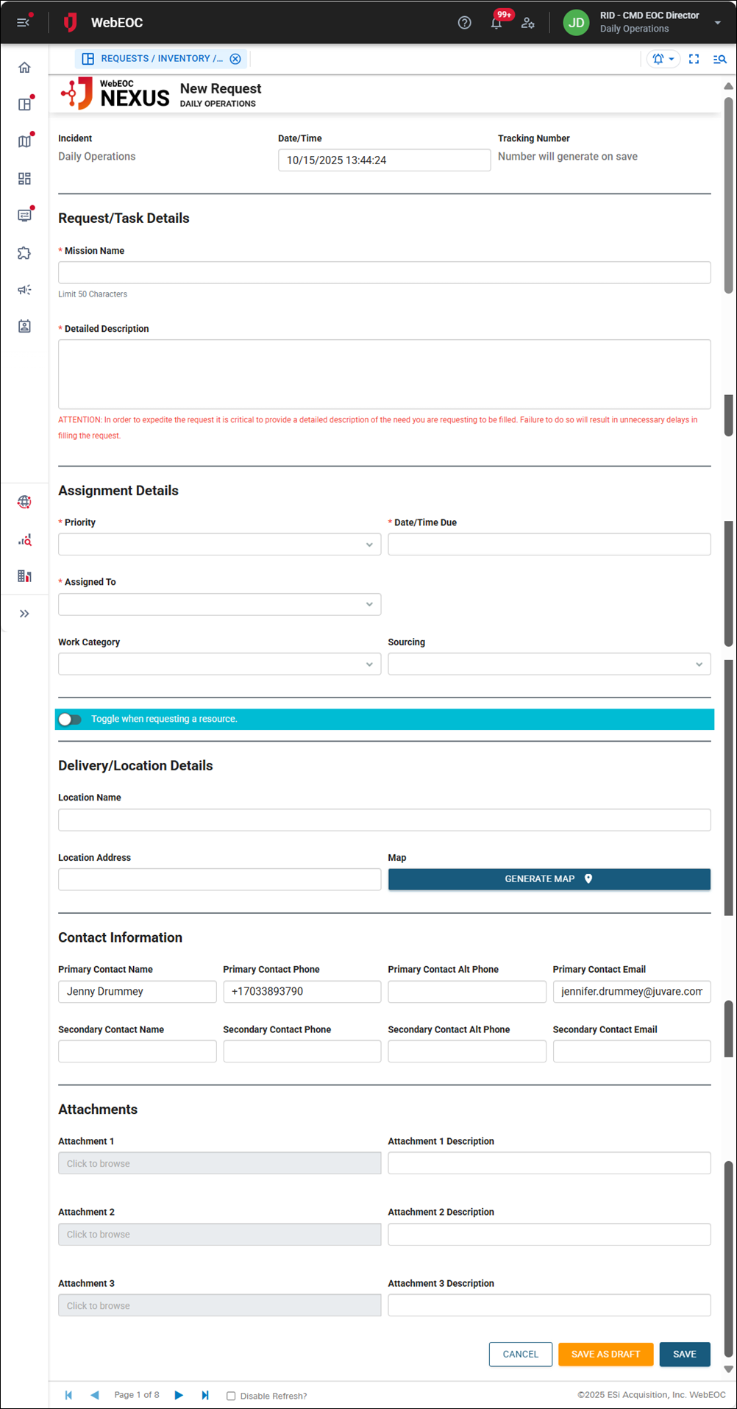
Task: Open the Sourcing dropdown
Action: point(549,664)
